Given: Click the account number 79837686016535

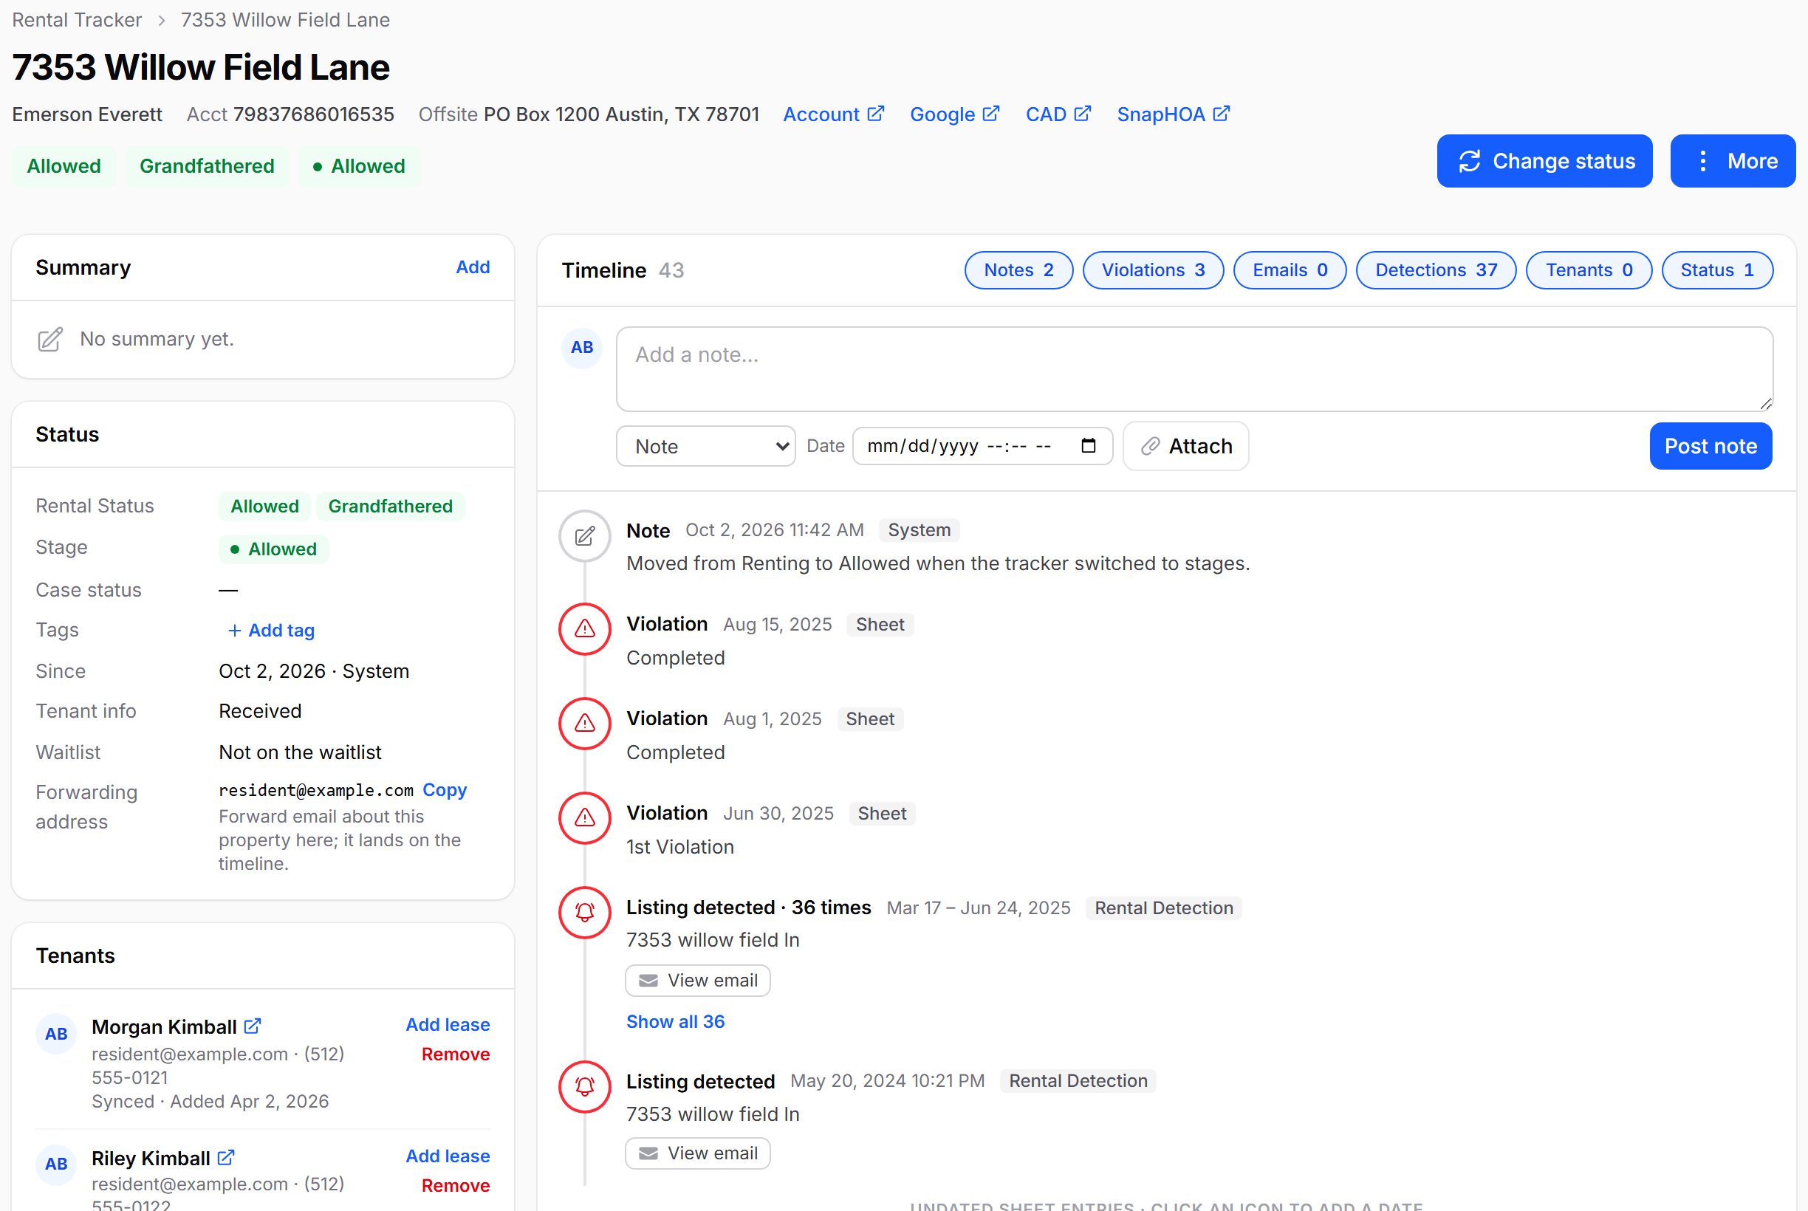Looking at the screenshot, I should click(314, 114).
